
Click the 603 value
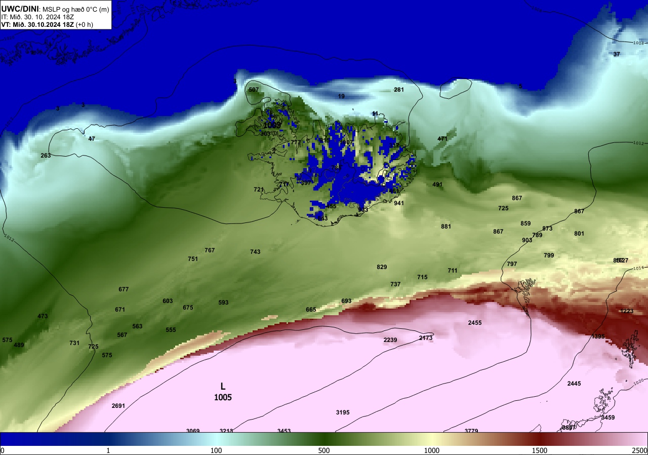tap(168, 301)
